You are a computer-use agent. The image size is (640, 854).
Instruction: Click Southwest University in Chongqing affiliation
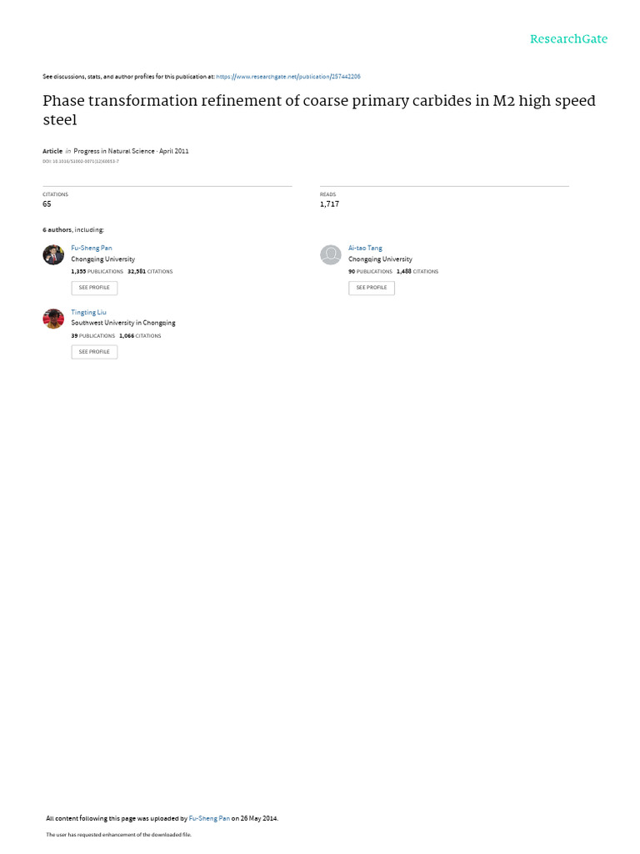coord(123,323)
